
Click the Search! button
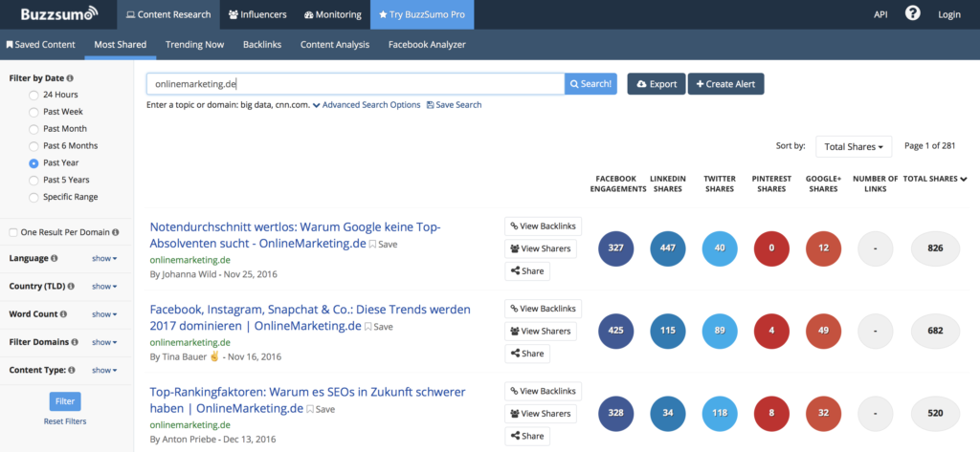click(x=590, y=84)
